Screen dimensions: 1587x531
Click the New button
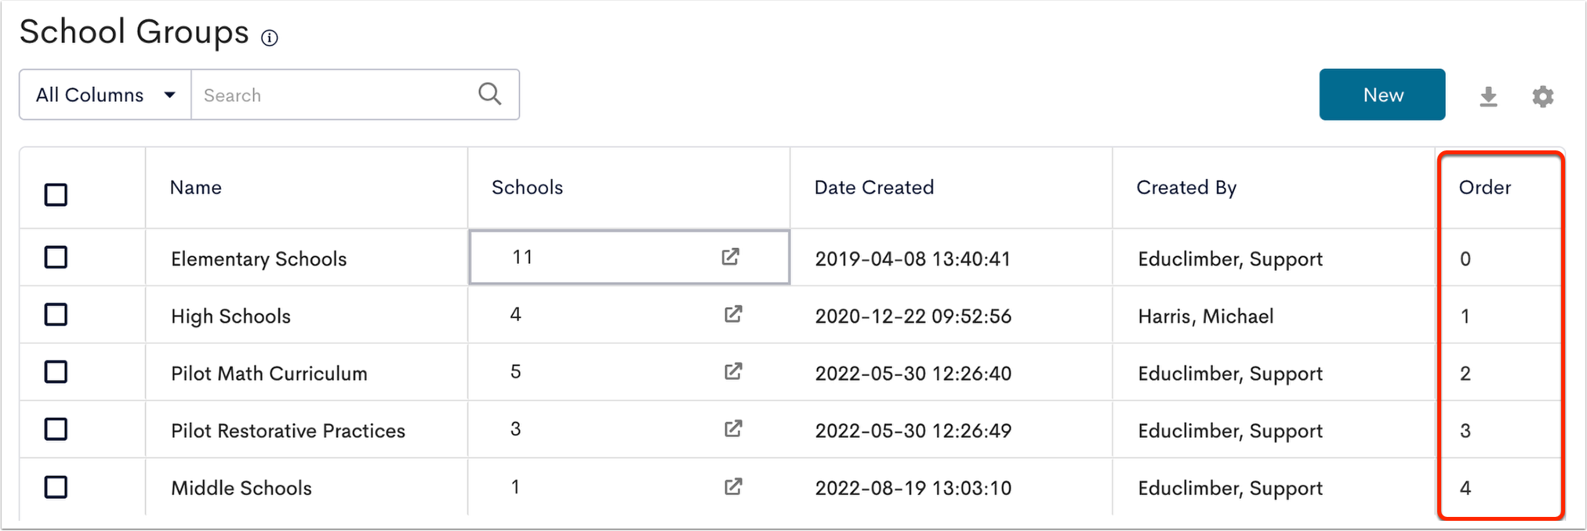click(1382, 95)
